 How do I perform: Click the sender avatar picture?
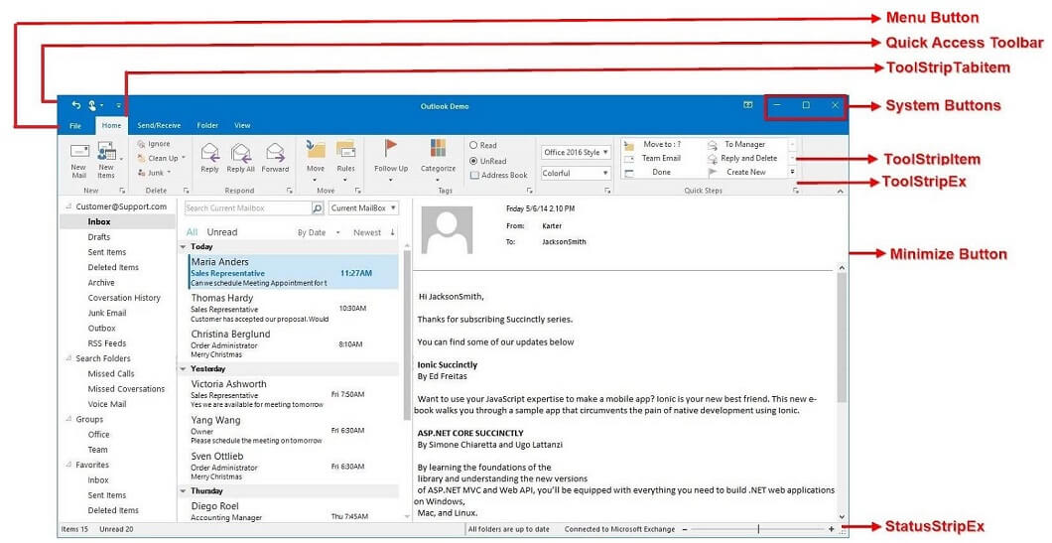tap(447, 229)
